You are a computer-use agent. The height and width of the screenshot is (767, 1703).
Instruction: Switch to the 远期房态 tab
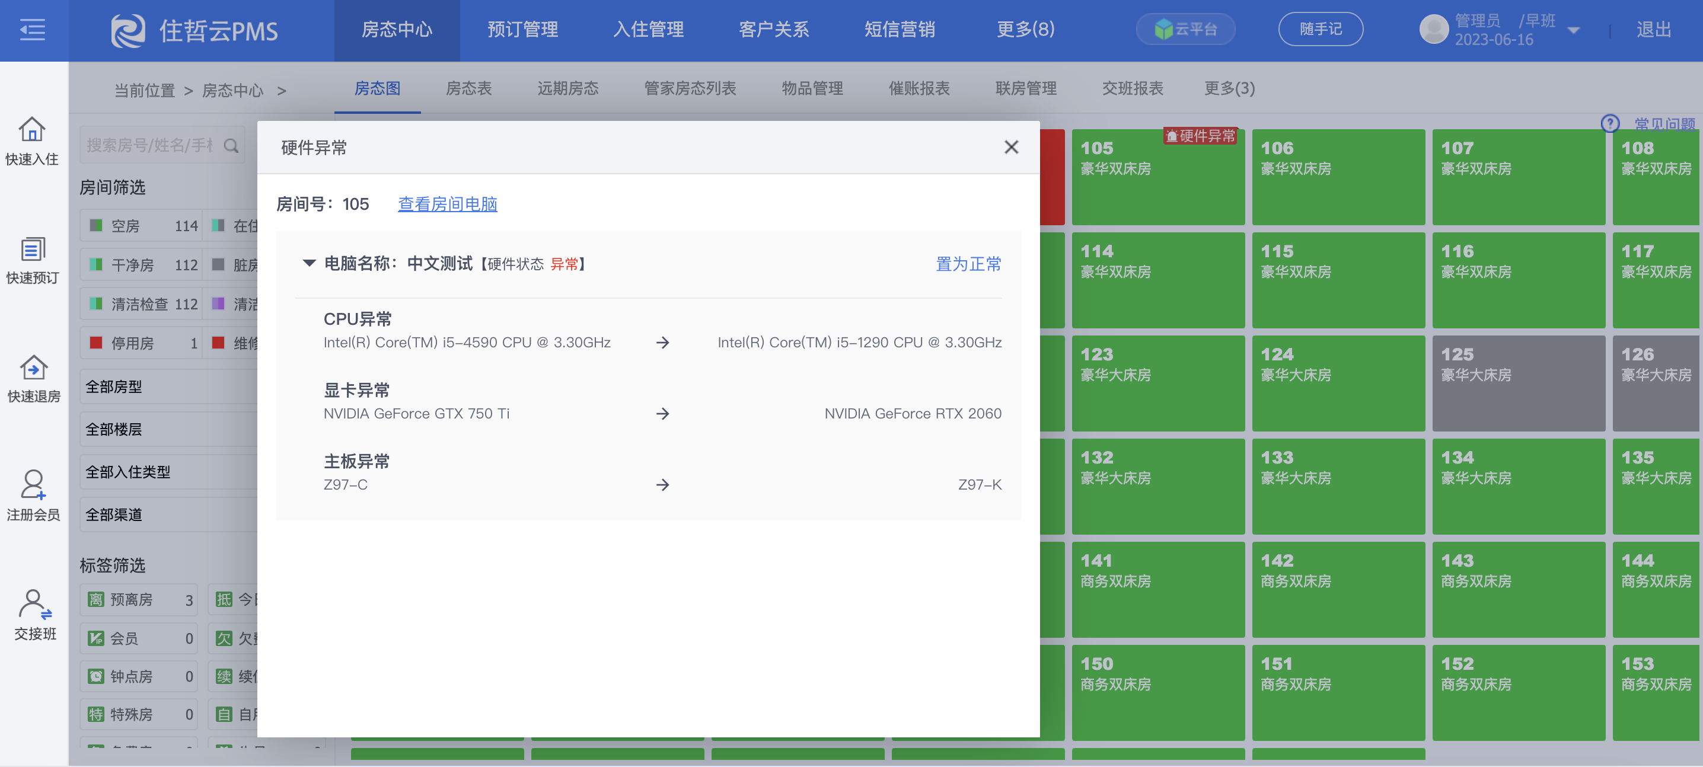[567, 88]
